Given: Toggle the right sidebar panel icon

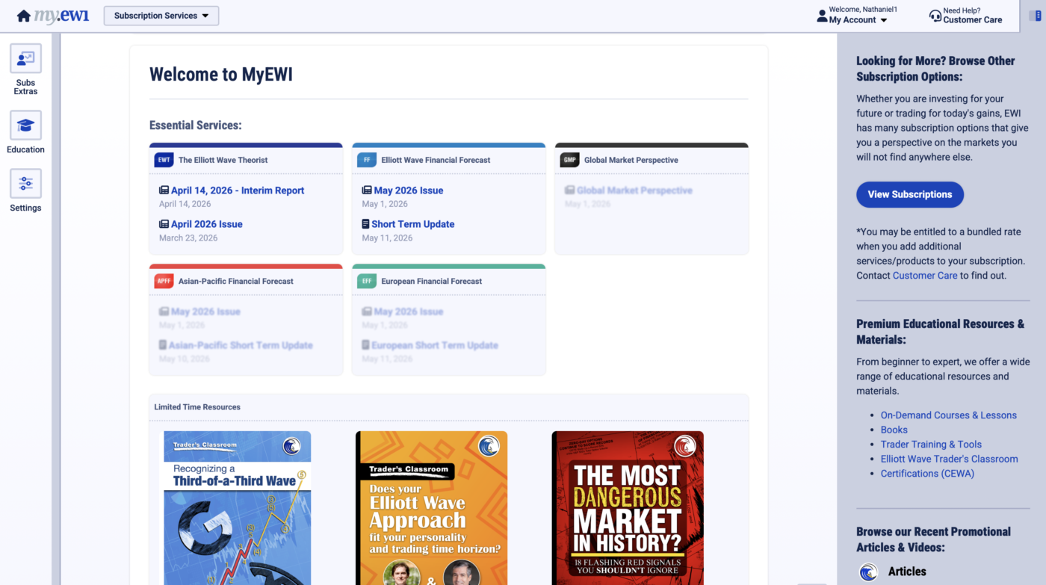Looking at the screenshot, I should (x=1035, y=16).
